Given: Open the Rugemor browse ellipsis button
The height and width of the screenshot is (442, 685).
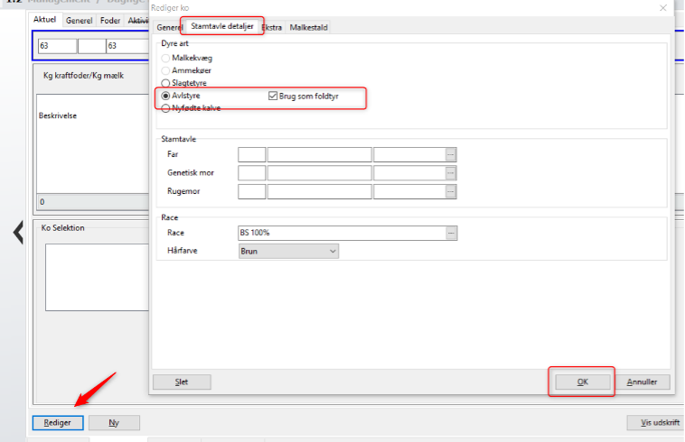Looking at the screenshot, I should coord(451,191).
